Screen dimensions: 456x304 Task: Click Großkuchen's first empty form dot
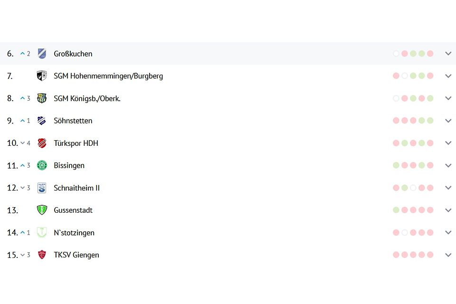396,54
